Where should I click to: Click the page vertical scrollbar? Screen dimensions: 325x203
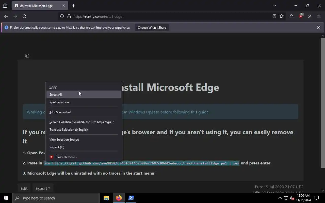[x=323, y=103]
